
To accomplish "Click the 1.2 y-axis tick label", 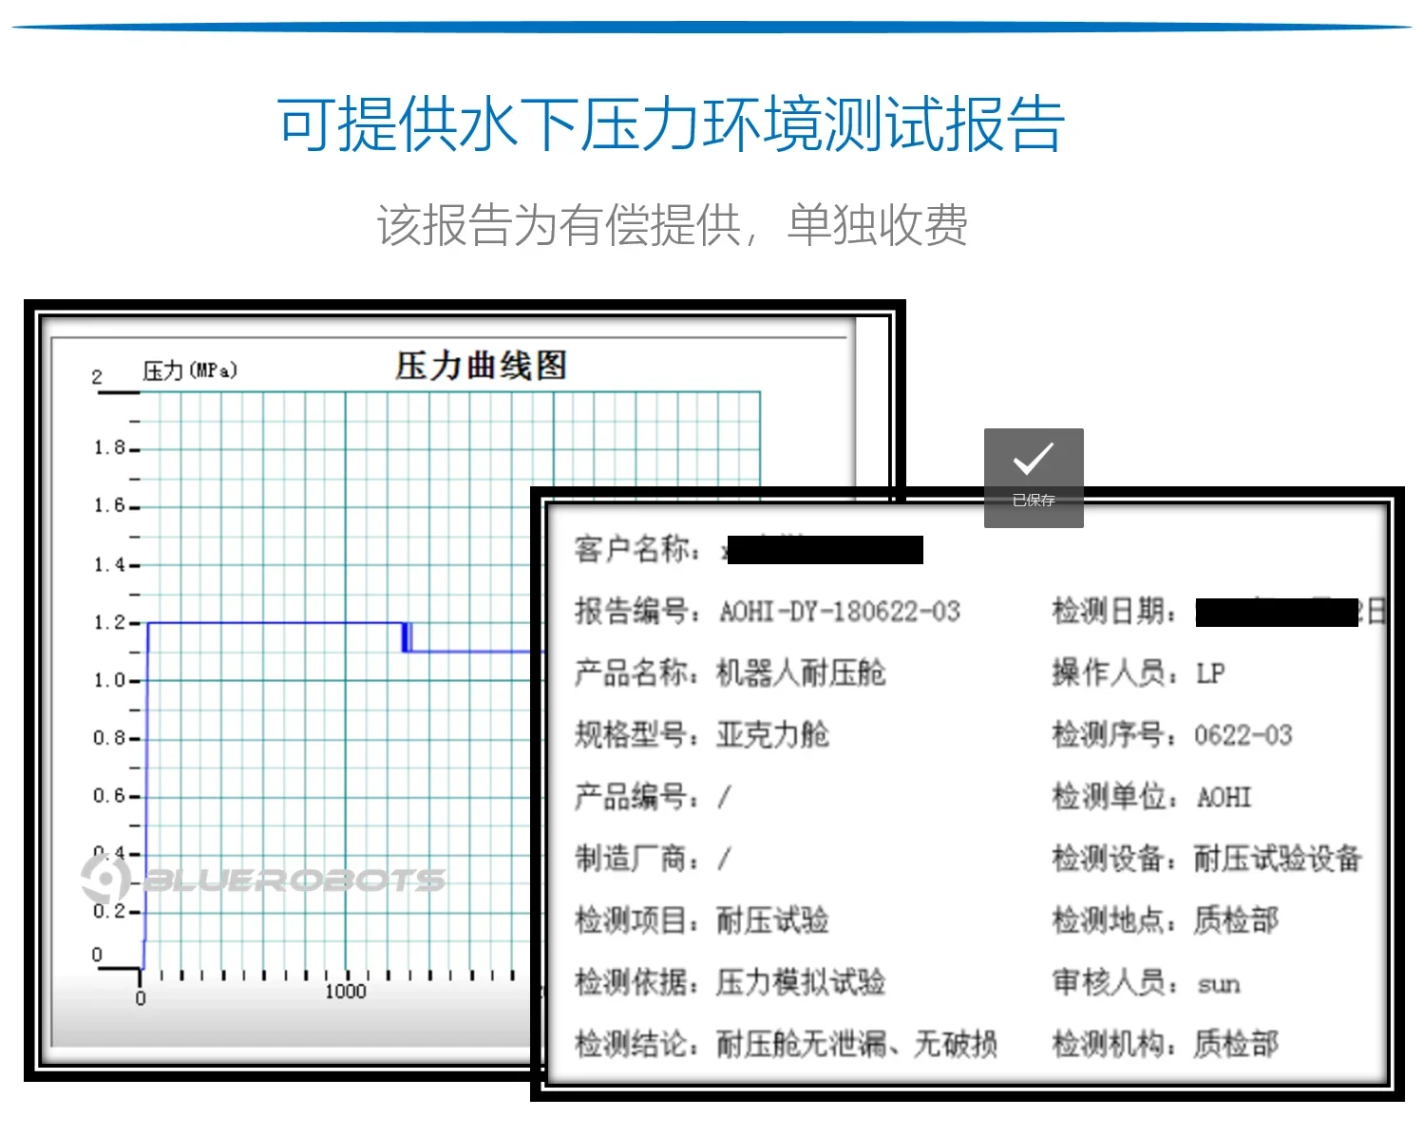I will [109, 622].
